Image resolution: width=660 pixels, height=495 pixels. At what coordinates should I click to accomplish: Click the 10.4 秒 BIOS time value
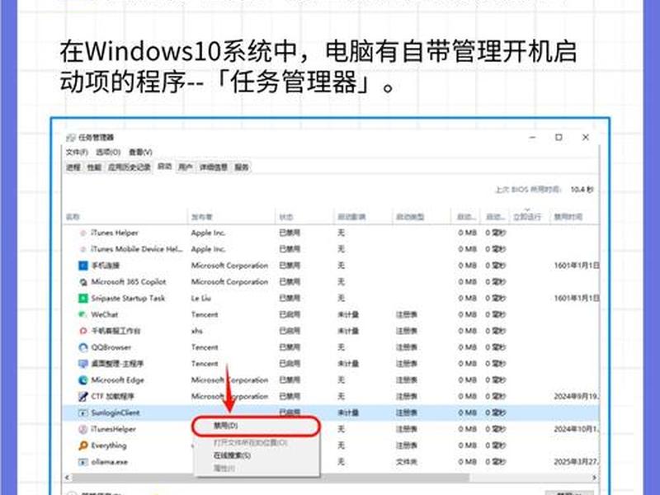582,190
